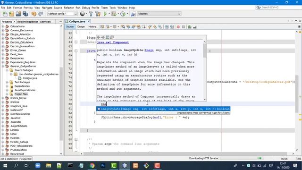The height and width of the screenshot is (170, 302).
Task: Click the Find Selection magnifier icon in the editor toolbar
Action: [x=123, y=27]
